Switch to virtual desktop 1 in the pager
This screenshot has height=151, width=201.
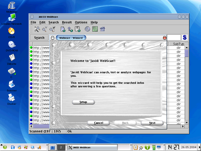click(x=52, y=147)
